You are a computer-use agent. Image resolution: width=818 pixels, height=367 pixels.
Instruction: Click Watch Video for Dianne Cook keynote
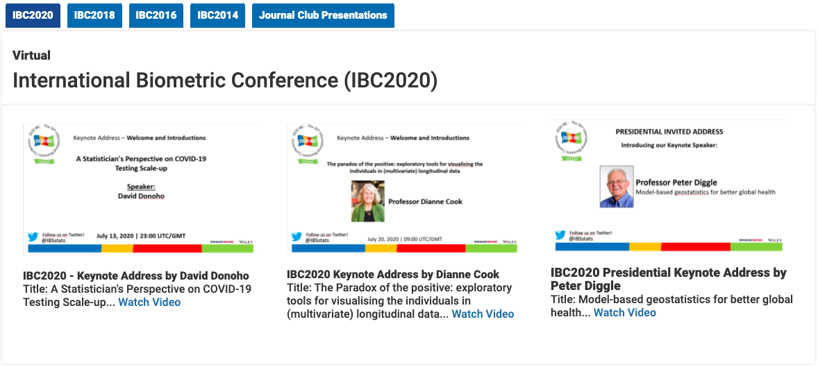click(483, 314)
